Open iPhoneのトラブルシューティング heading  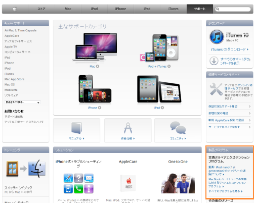point(78,164)
